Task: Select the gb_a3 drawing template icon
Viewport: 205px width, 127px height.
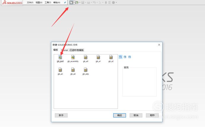Action: tap(60, 70)
